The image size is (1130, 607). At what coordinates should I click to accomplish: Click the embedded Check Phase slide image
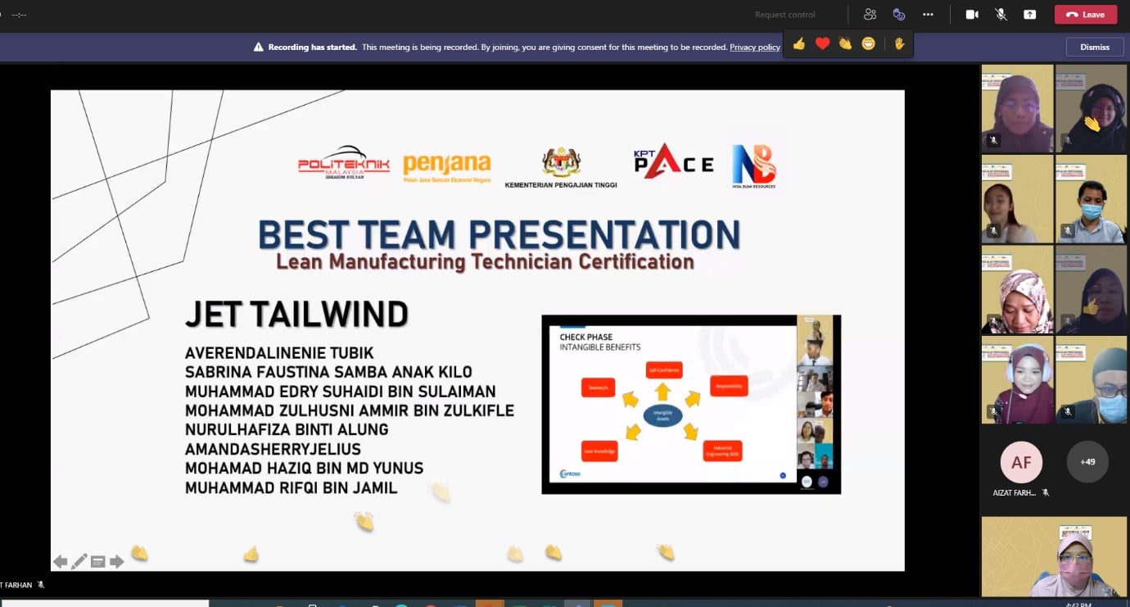pos(691,405)
